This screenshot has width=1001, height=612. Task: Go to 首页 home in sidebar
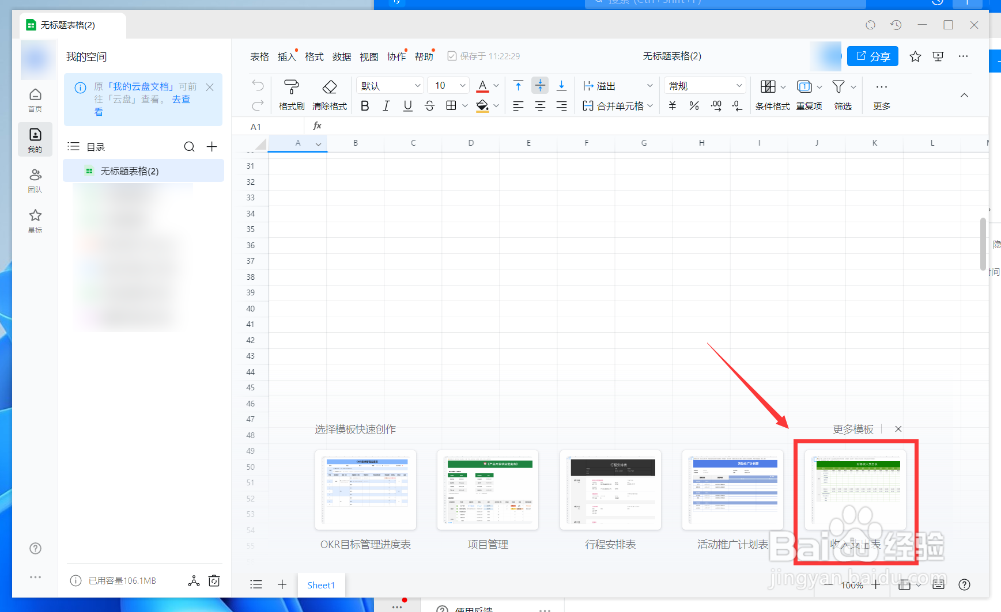[35, 100]
